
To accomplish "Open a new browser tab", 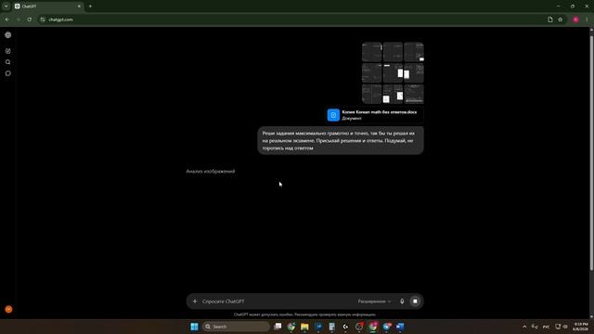I will [x=90, y=6].
